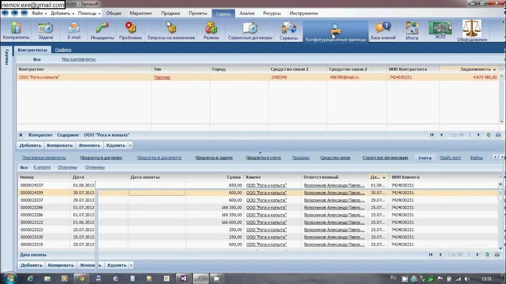Show Оплачены invoices filter

click(68, 167)
